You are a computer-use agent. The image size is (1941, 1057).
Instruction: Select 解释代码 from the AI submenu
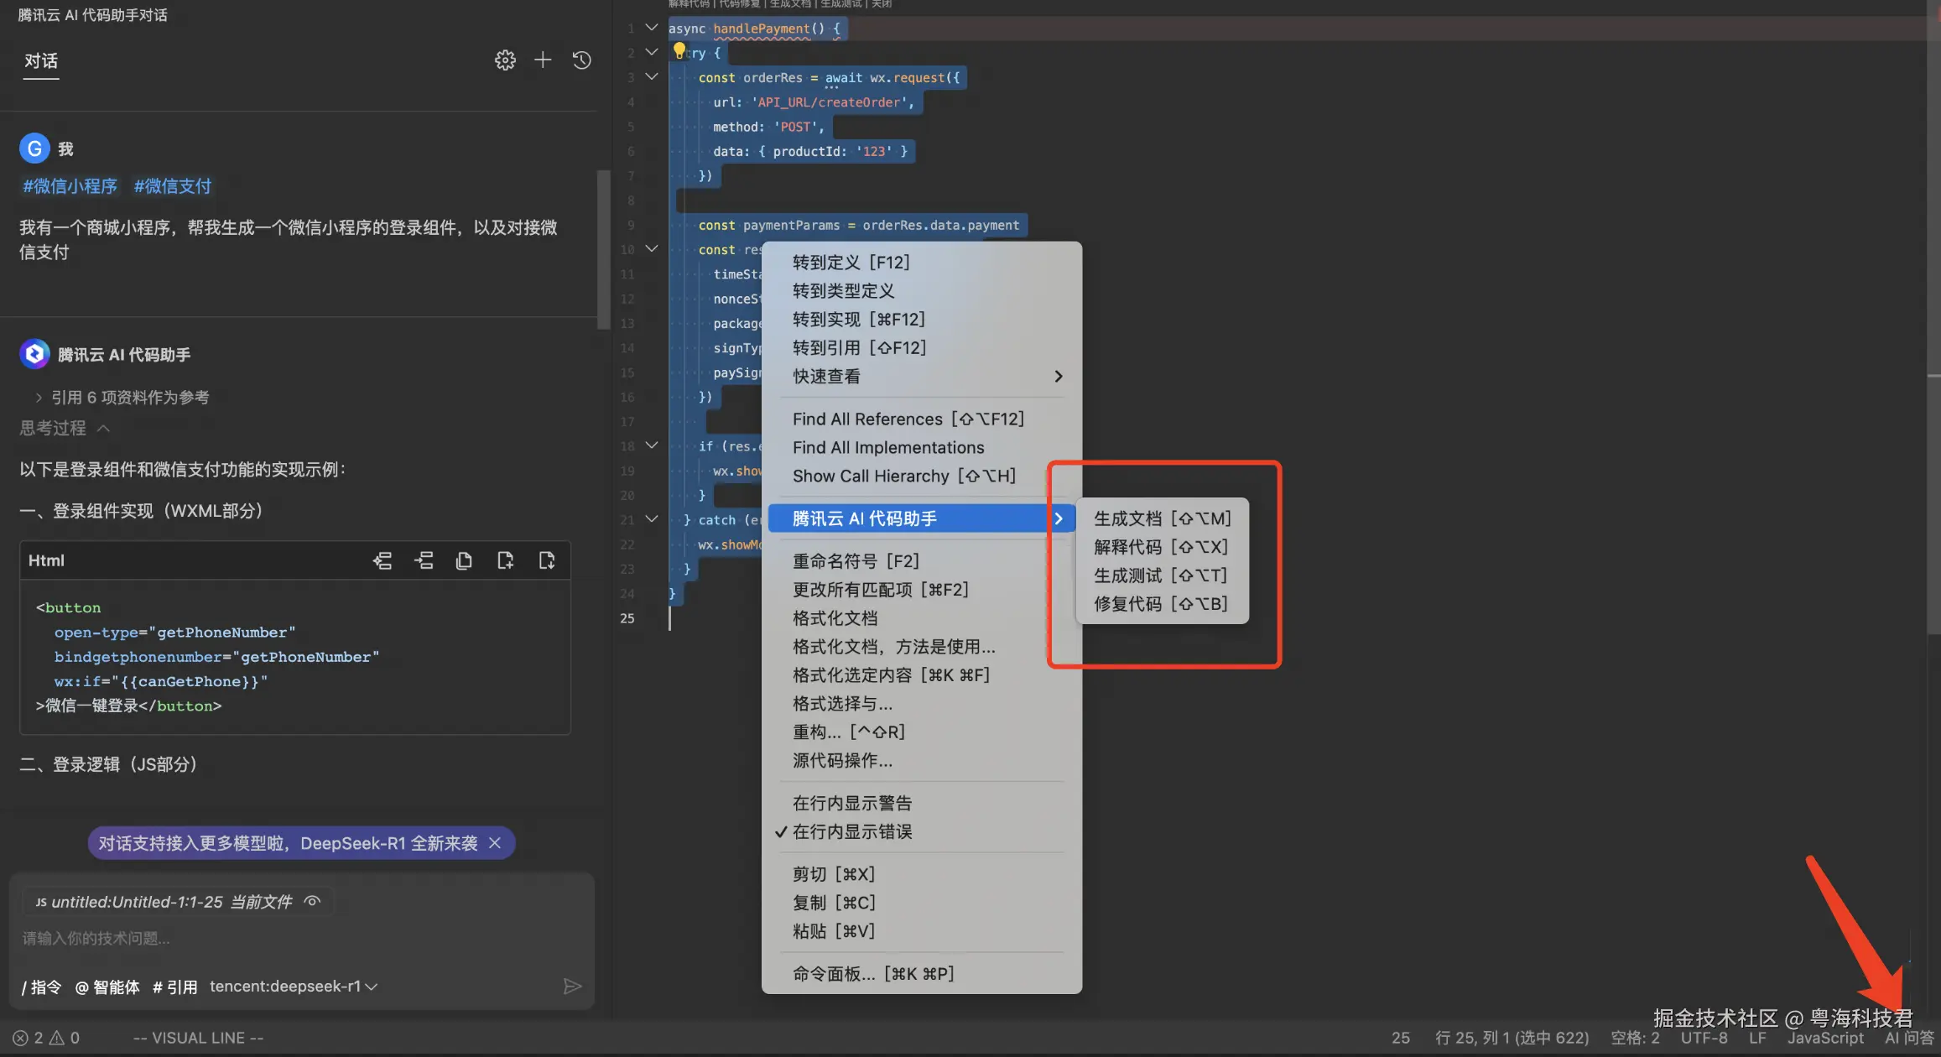point(1160,547)
